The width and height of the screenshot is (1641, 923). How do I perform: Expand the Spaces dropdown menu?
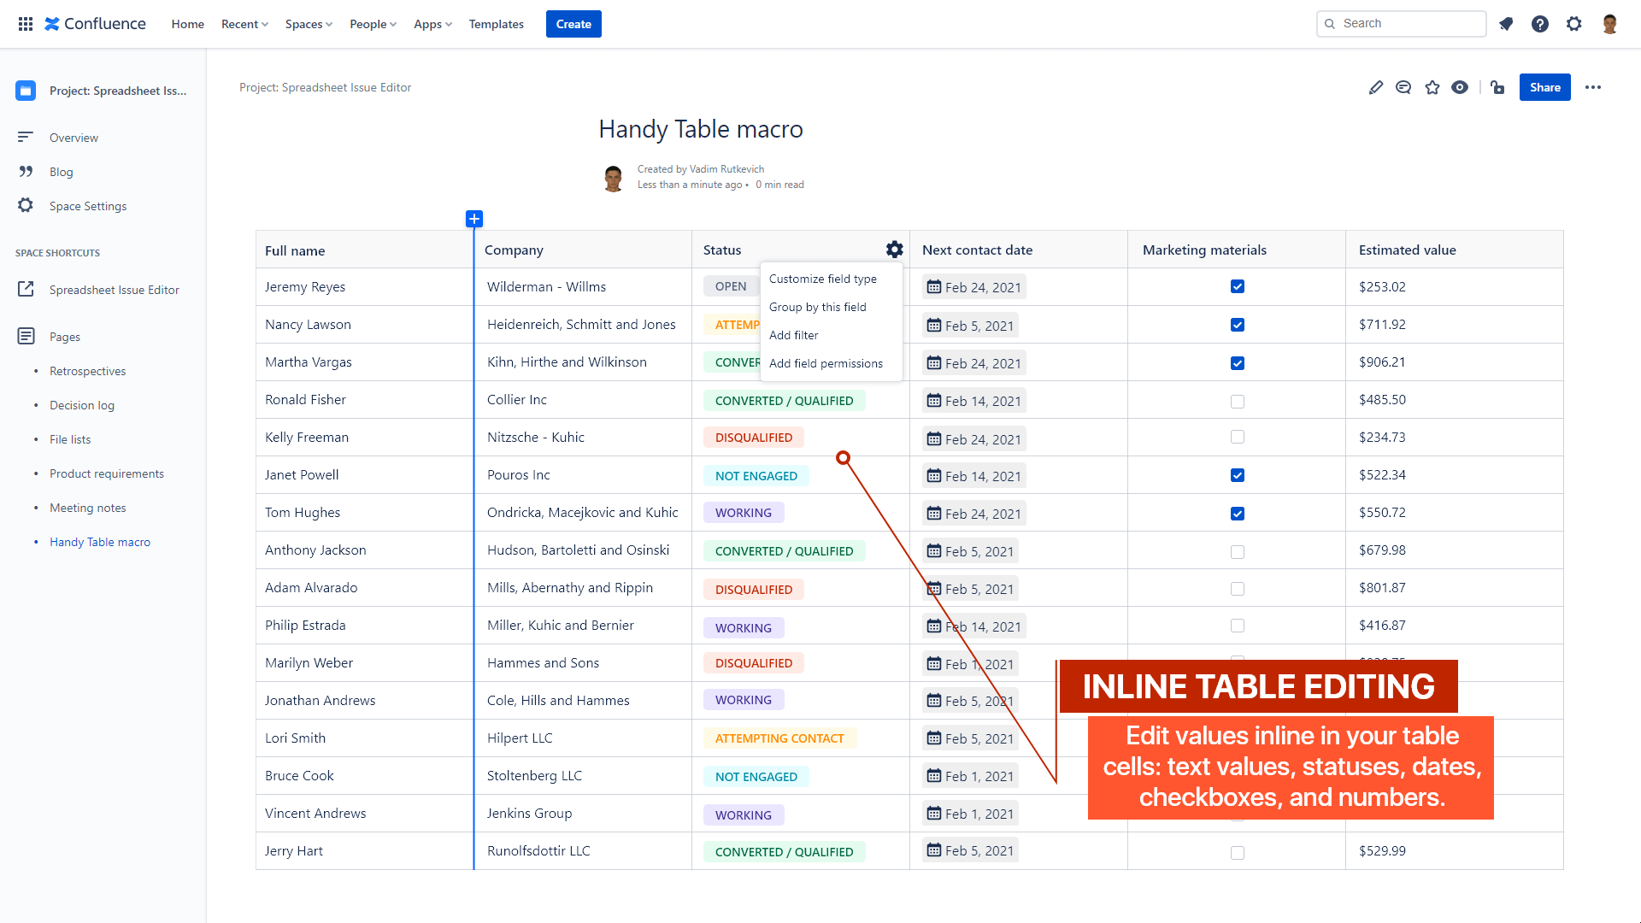(x=309, y=24)
